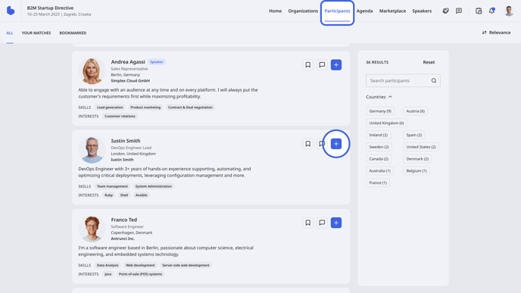Click the Search participants field
This screenshot has height=293, width=521.
tap(403, 81)
